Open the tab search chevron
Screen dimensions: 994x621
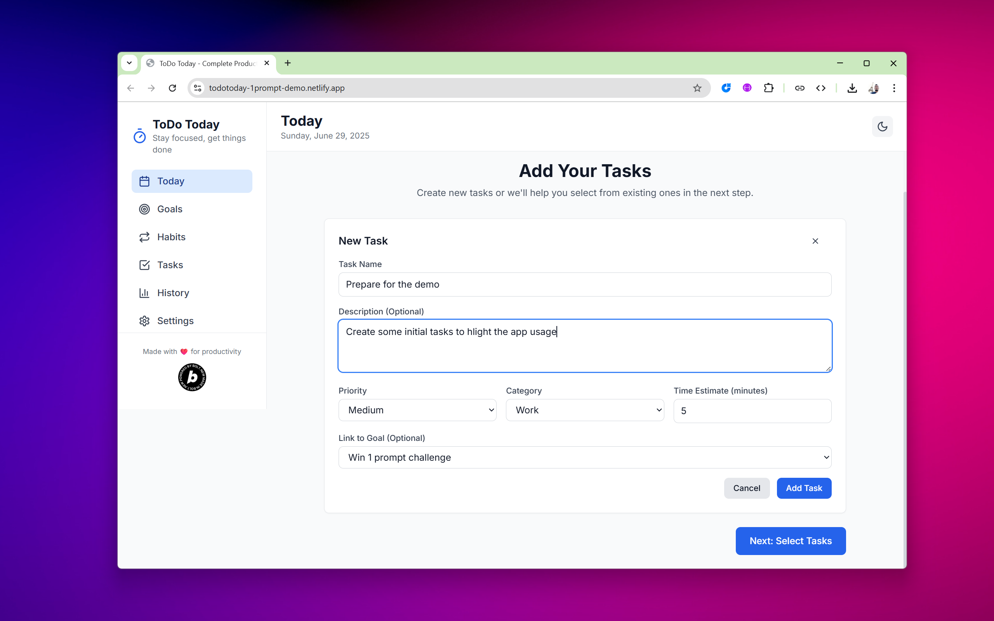click(129, 63)
